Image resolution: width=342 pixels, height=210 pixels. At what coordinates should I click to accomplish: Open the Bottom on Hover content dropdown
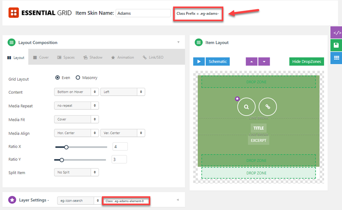[76, 92]
